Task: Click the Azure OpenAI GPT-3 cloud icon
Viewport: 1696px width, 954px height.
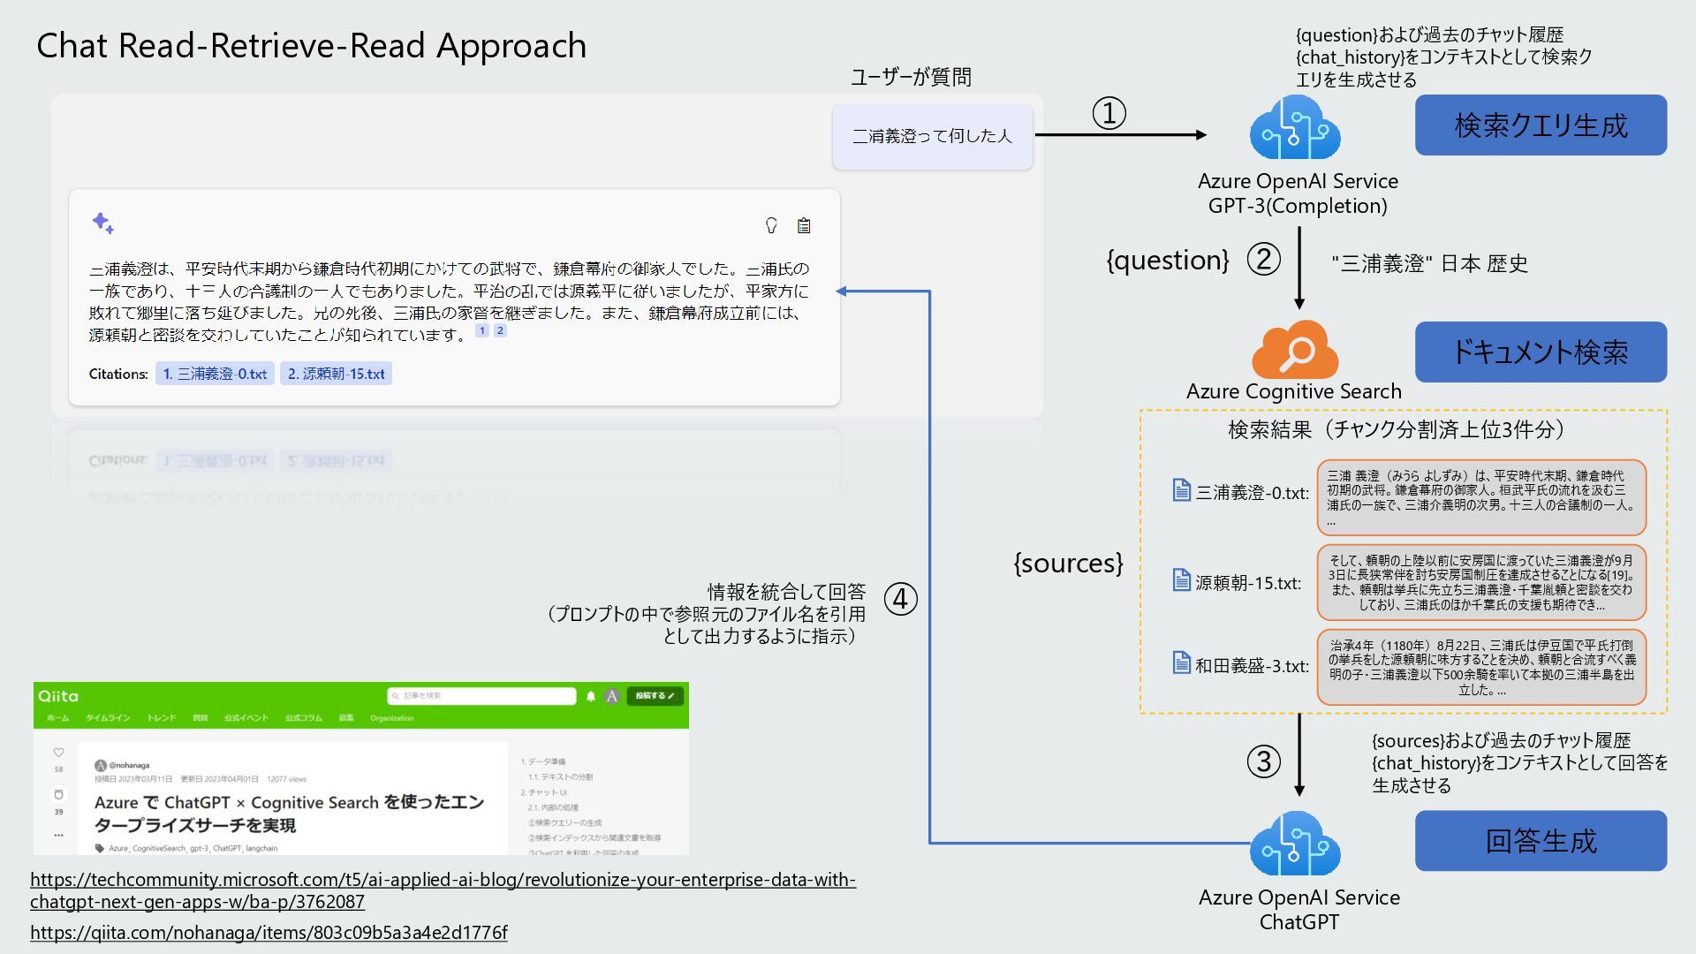Action: point(1295,128)
